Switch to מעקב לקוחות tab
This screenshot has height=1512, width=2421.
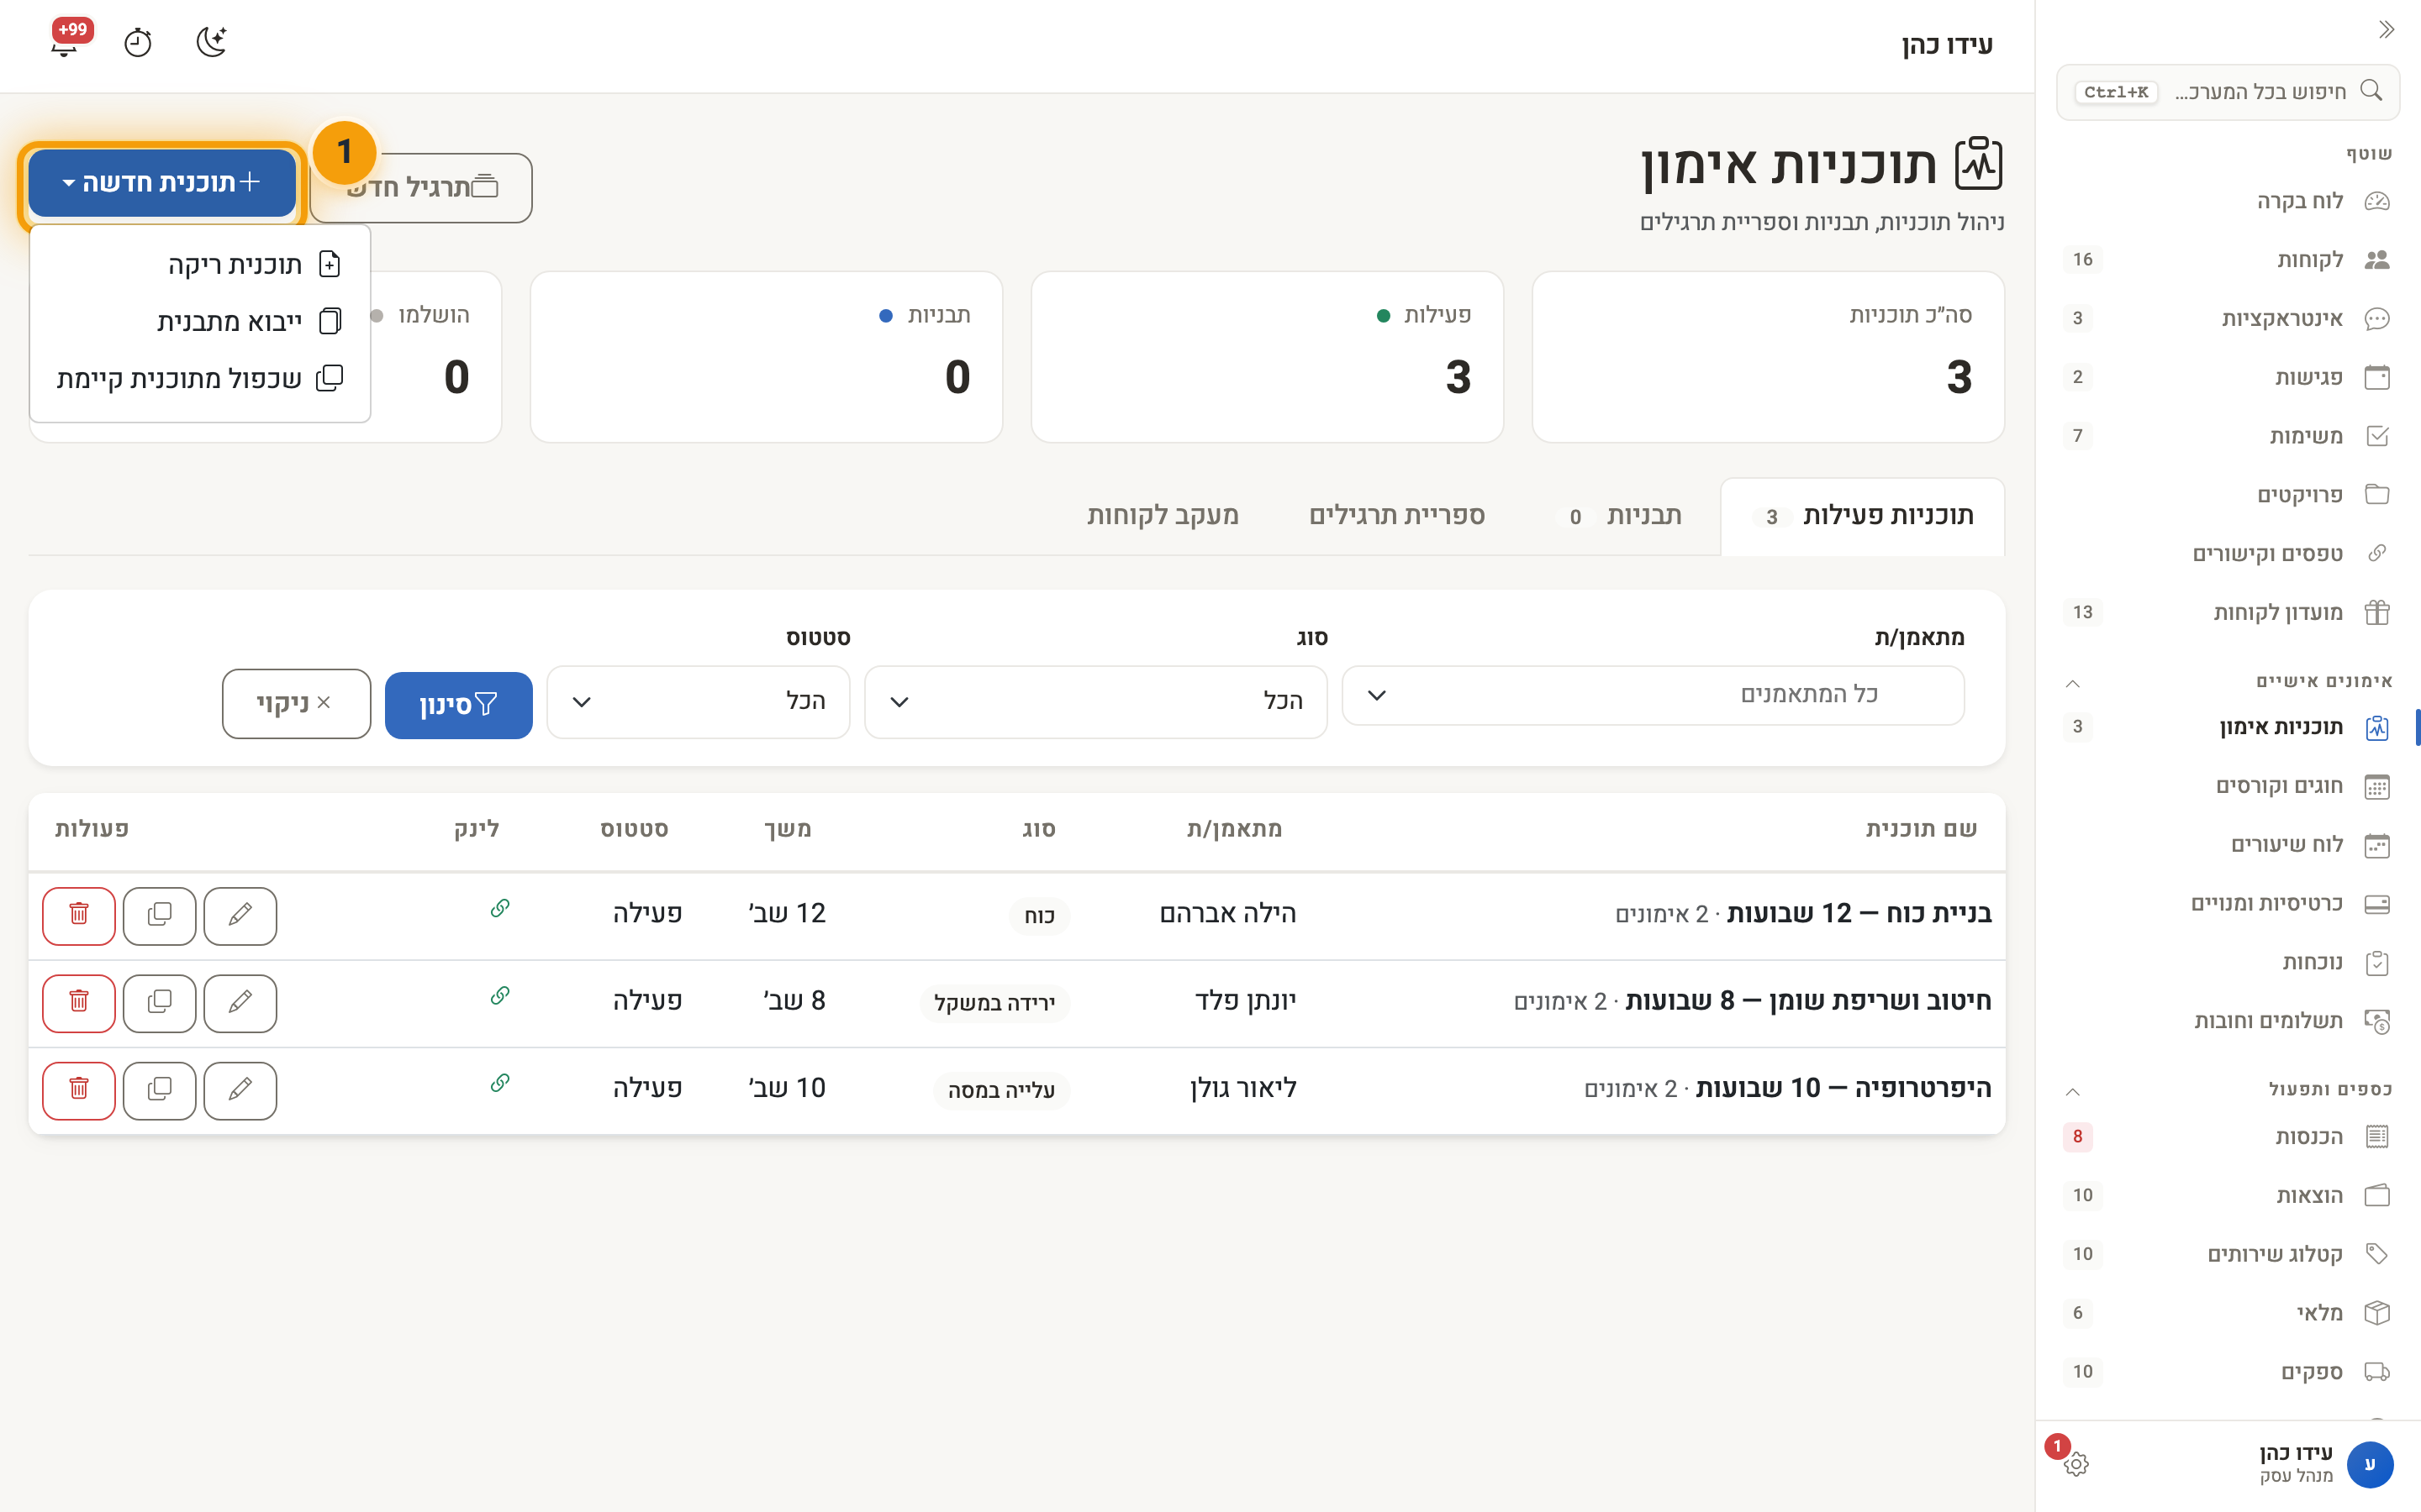tap(1163, 516)
